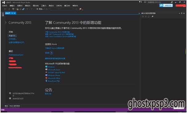Screen dimensions: 187x113
Task: Click the Quick Launch magnifier icon
Action: coord(172,2)
